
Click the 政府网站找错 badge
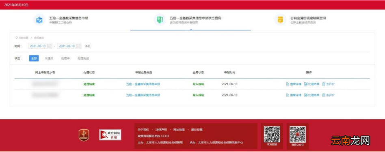[x=110, y=135]
